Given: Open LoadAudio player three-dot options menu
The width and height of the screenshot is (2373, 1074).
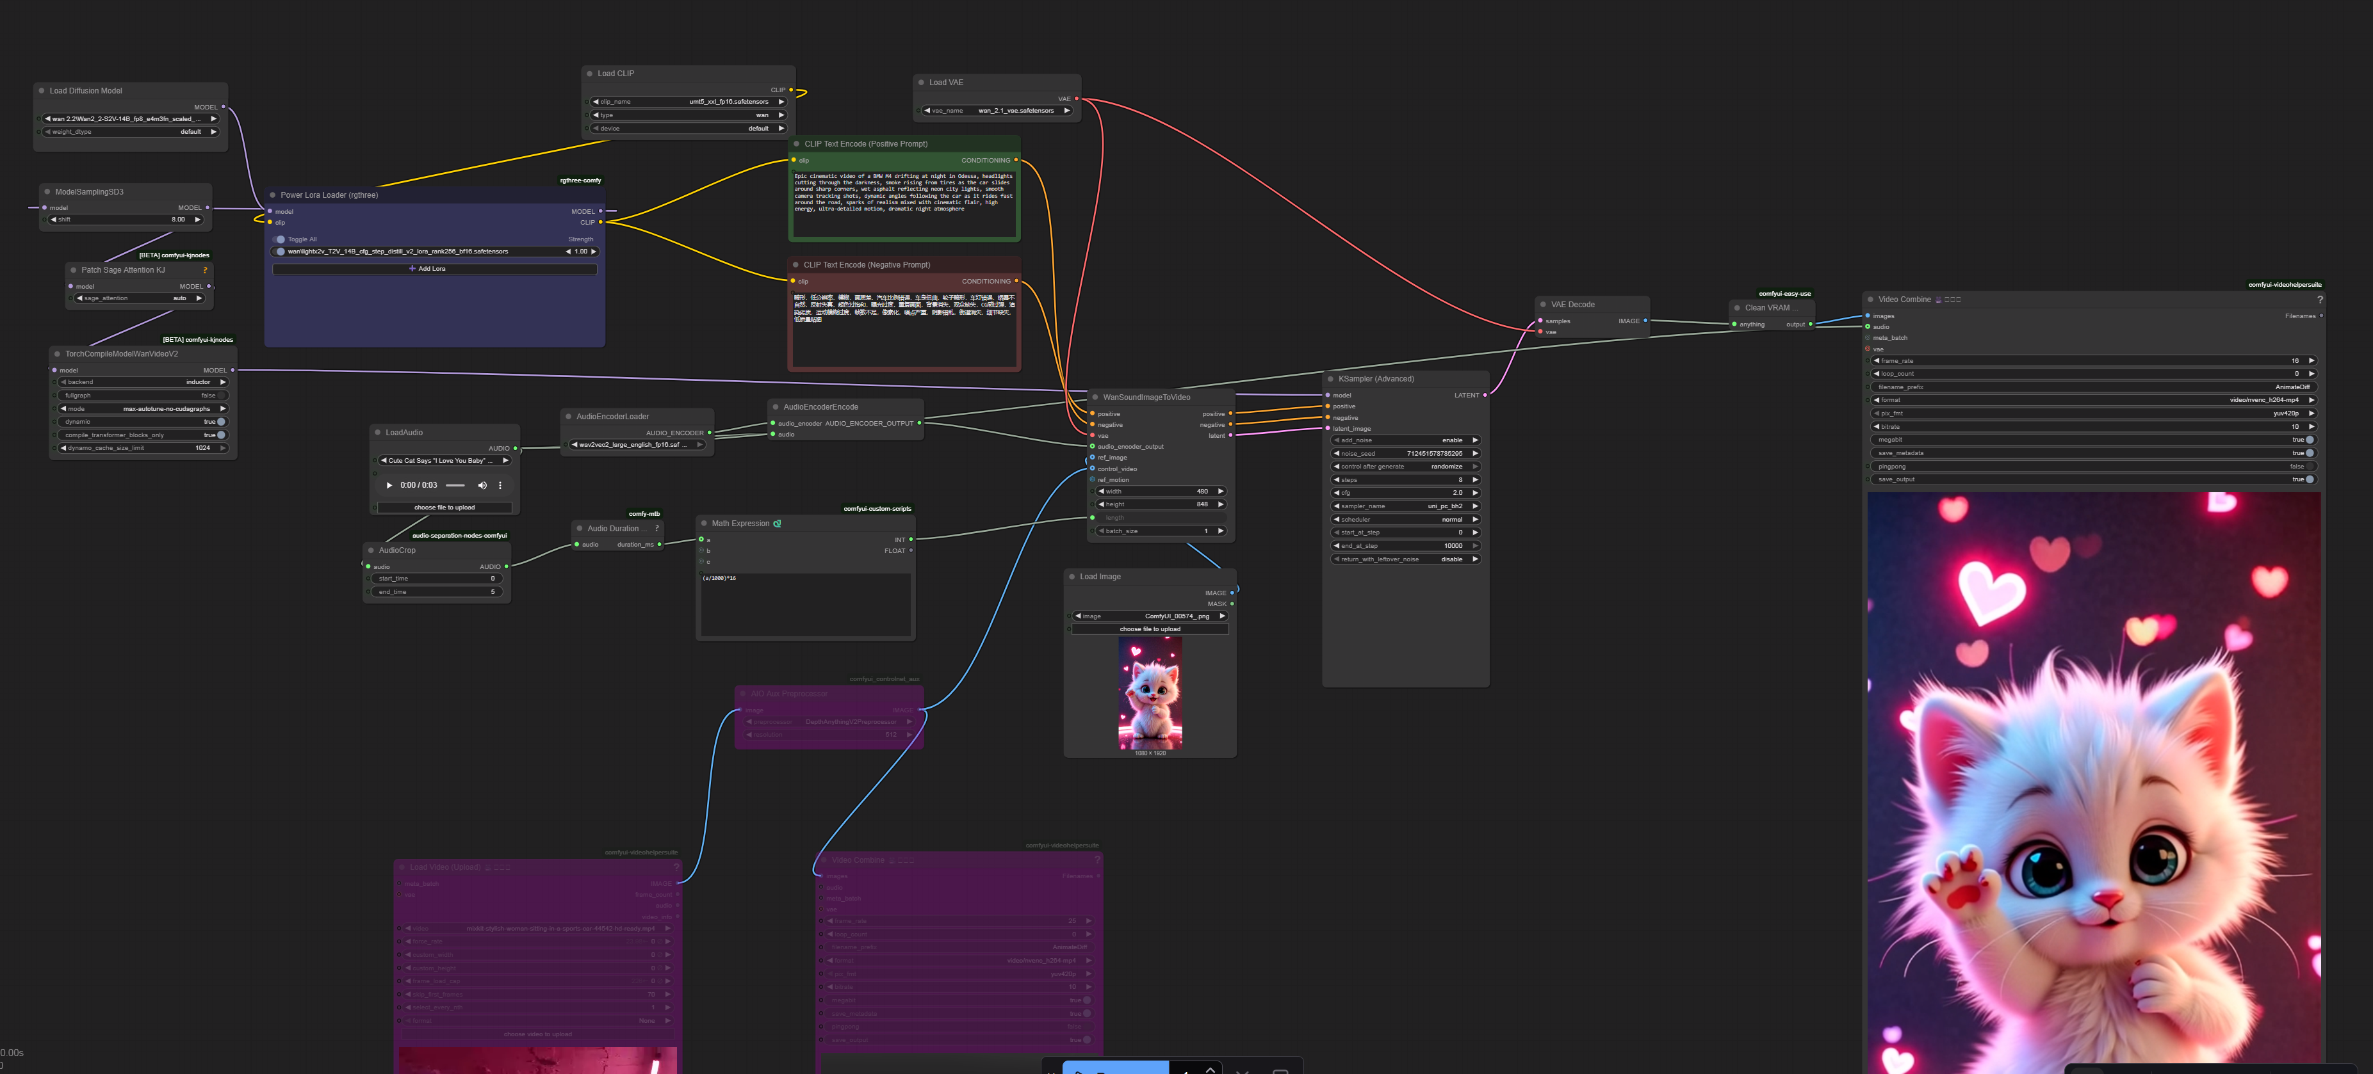Looking at the screenshot, I should click(500, 485).
